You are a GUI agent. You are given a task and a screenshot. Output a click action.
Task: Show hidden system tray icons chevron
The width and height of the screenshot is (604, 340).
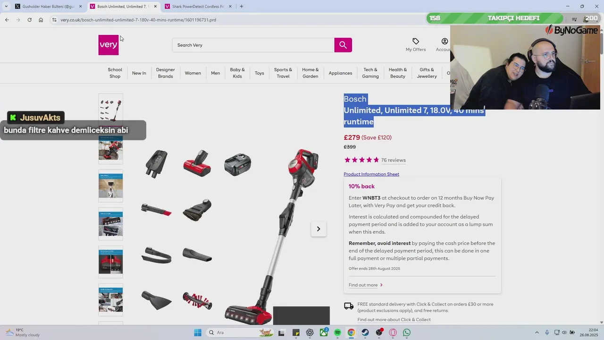537,332
